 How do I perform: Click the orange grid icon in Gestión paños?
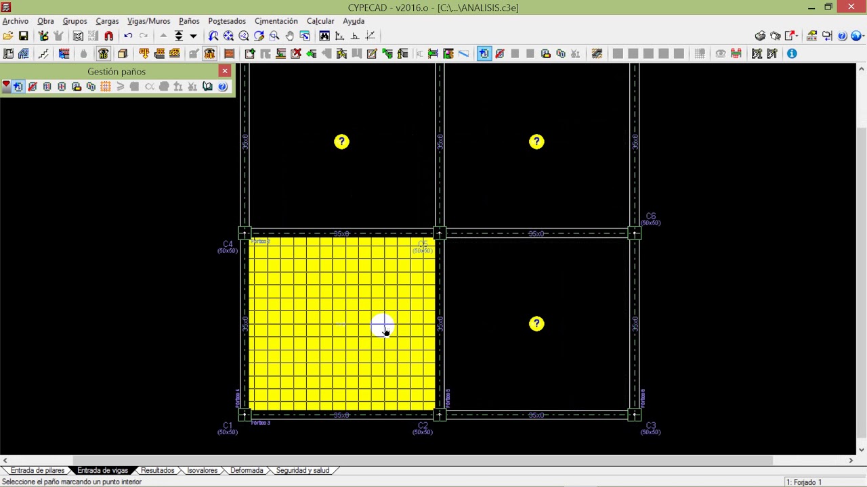(106, 87)
